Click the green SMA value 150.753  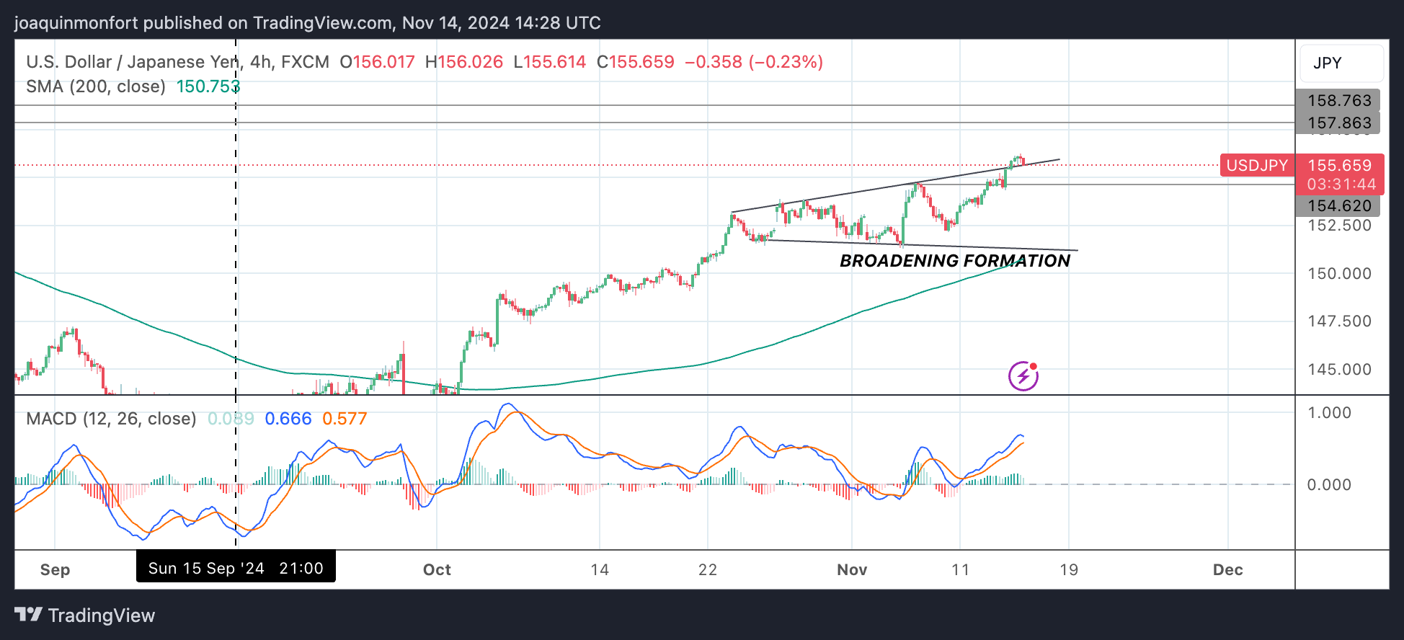point(208,86)
